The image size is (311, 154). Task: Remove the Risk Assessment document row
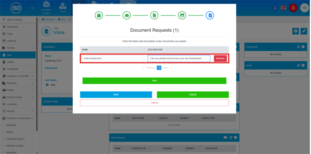point(220,59)
